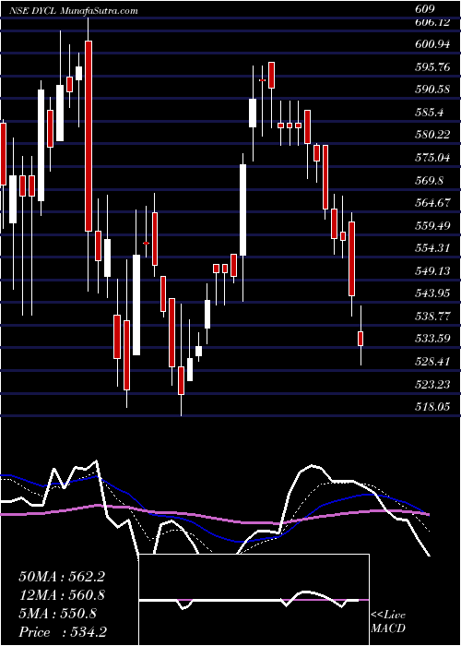The image size is (461, 646).
Task: Click the 518.05 price axis label
Action: tap(432, 407)
